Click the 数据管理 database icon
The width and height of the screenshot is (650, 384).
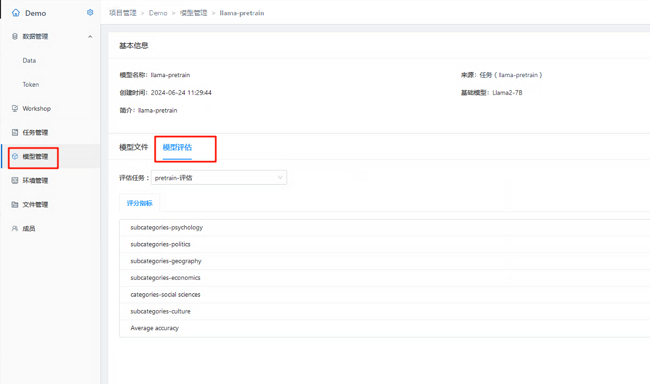tap(15, 37)
